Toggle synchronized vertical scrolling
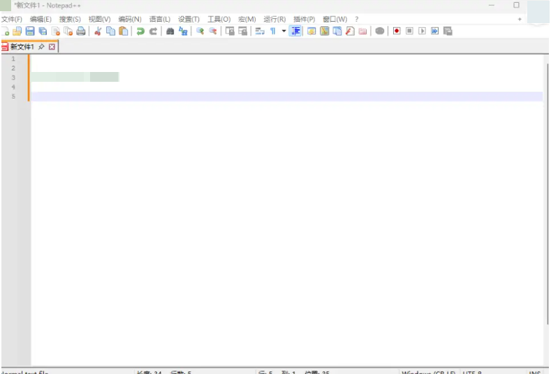 230,31
